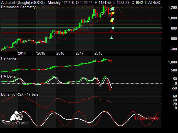Click the HA Delta panel label
This screenshot has height=133, width=178.
(8, 76)
